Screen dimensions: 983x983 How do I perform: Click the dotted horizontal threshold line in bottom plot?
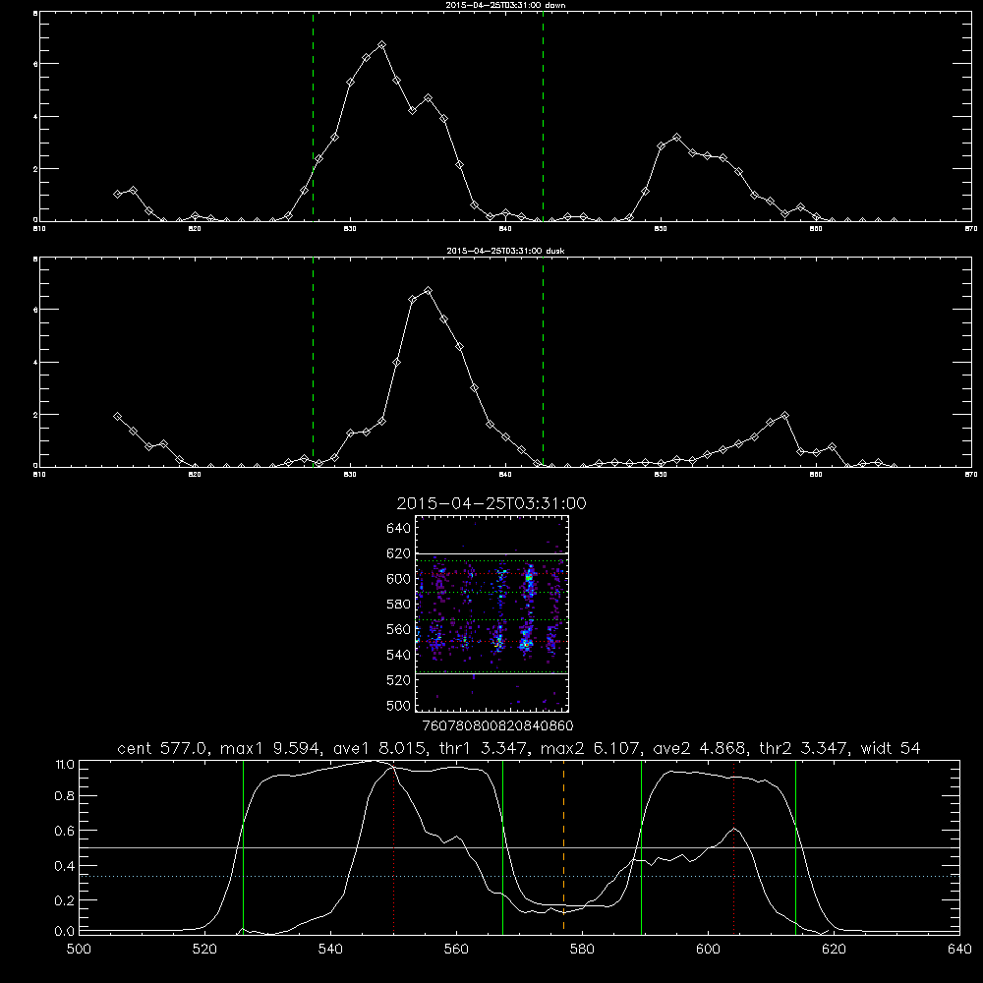520,876
